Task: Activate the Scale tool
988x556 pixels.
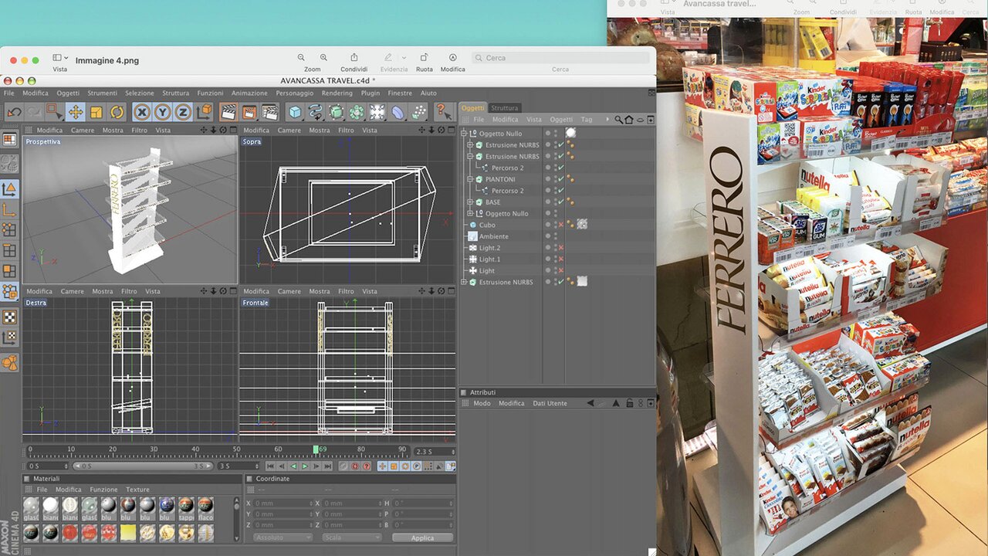Action: pos(96,113)
